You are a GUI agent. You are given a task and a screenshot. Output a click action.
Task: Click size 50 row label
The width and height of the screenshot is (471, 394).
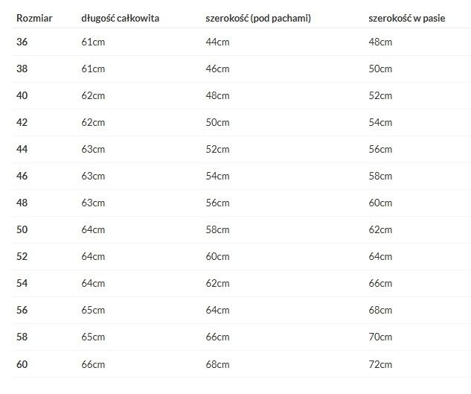coord(22,229)
